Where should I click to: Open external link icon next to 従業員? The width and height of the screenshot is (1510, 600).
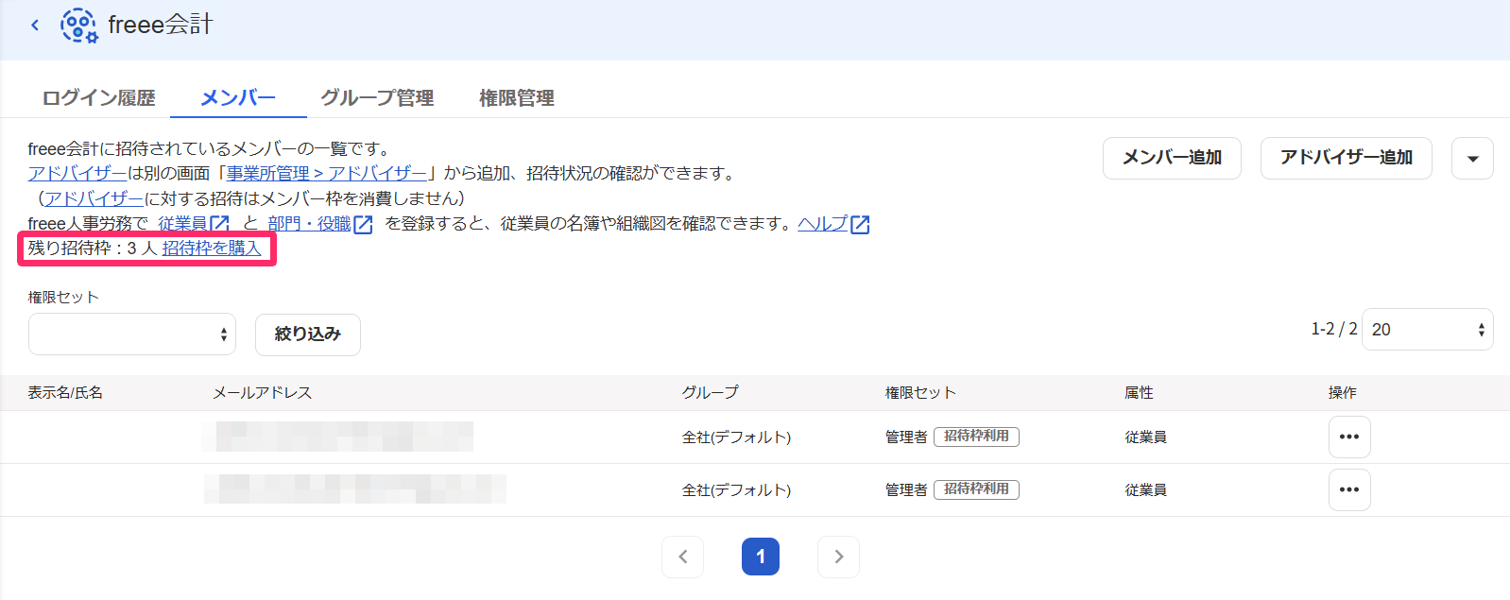coord(219,224)
